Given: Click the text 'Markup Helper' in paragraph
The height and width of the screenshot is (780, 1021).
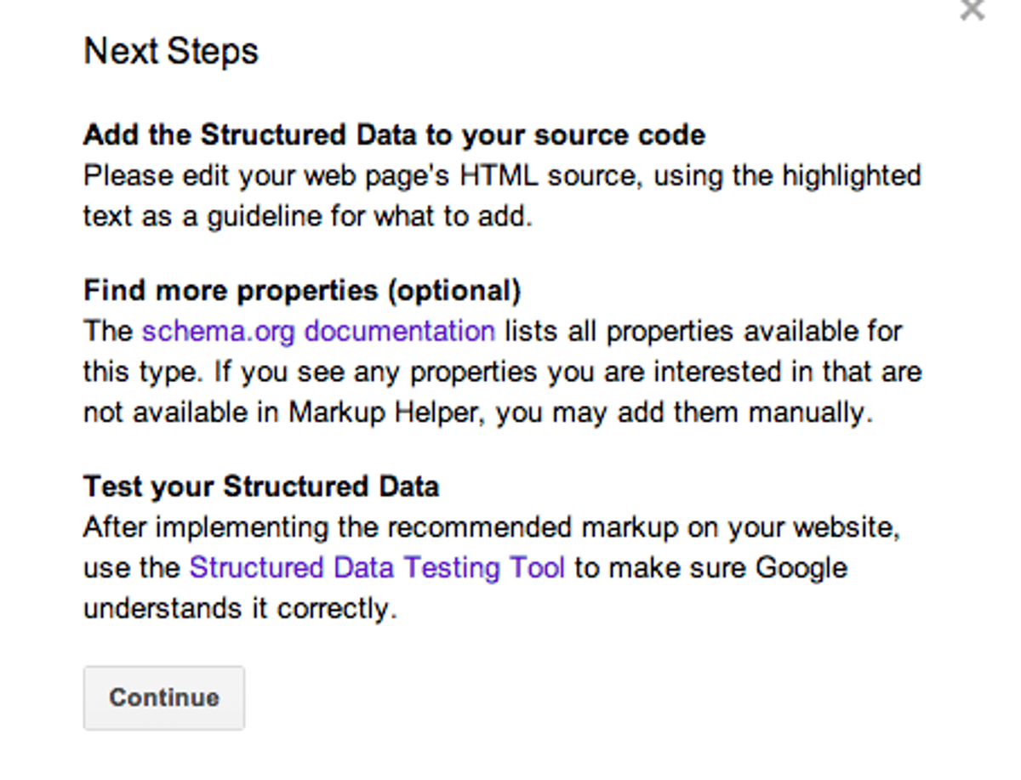Looking at the screenshot, I should 386,413.
